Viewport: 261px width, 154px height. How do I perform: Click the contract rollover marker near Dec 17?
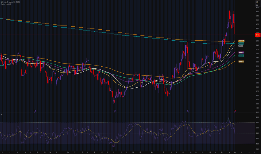click(115, 111)
